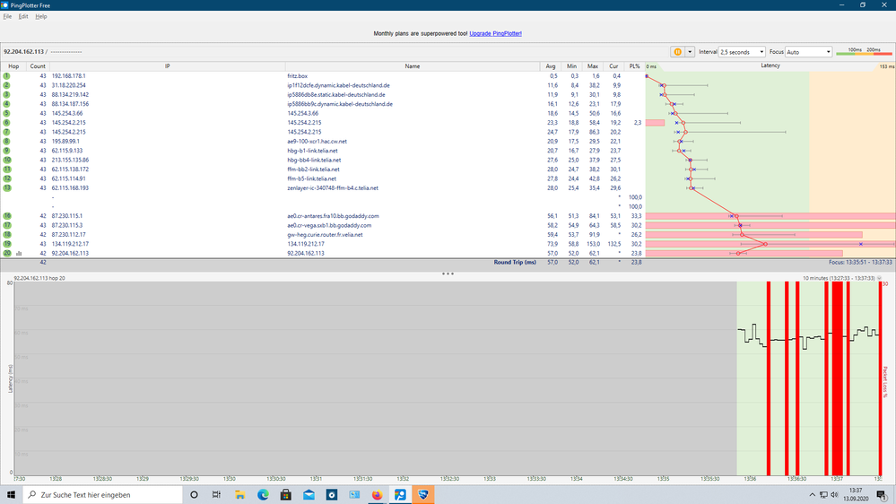
Task: Sort by the Count column header
Action: click(38, 66)
